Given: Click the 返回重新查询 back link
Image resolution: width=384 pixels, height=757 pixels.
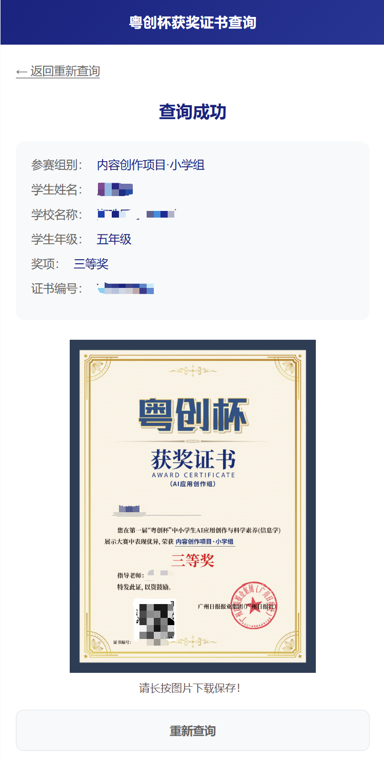Looking at the screenshot, I should [x=58, y=71].
